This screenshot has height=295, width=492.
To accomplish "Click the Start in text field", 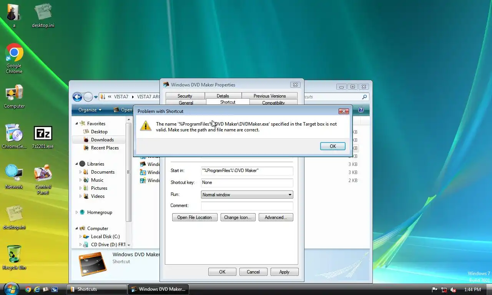I will pos(247,171).
